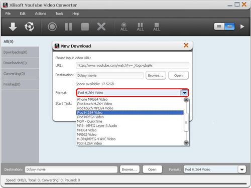Open the File menu
The height and width of the screenshot is (188, 251).
[x=8, y=14]
